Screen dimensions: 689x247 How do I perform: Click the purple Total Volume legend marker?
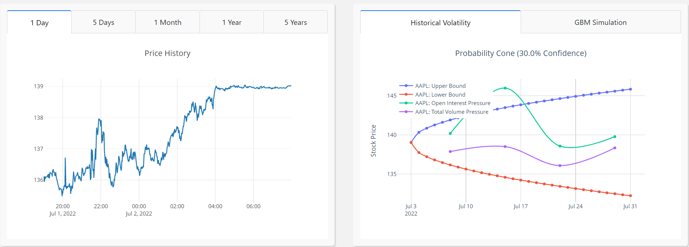click(x=406, y=112)
